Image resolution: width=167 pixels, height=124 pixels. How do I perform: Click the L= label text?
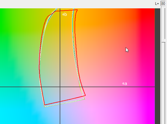pos(157,3)
